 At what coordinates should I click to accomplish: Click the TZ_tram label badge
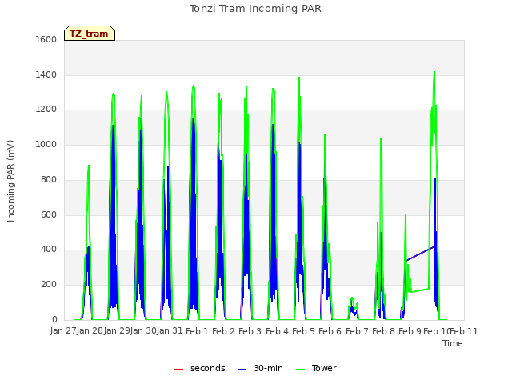[x=90, y=34]
